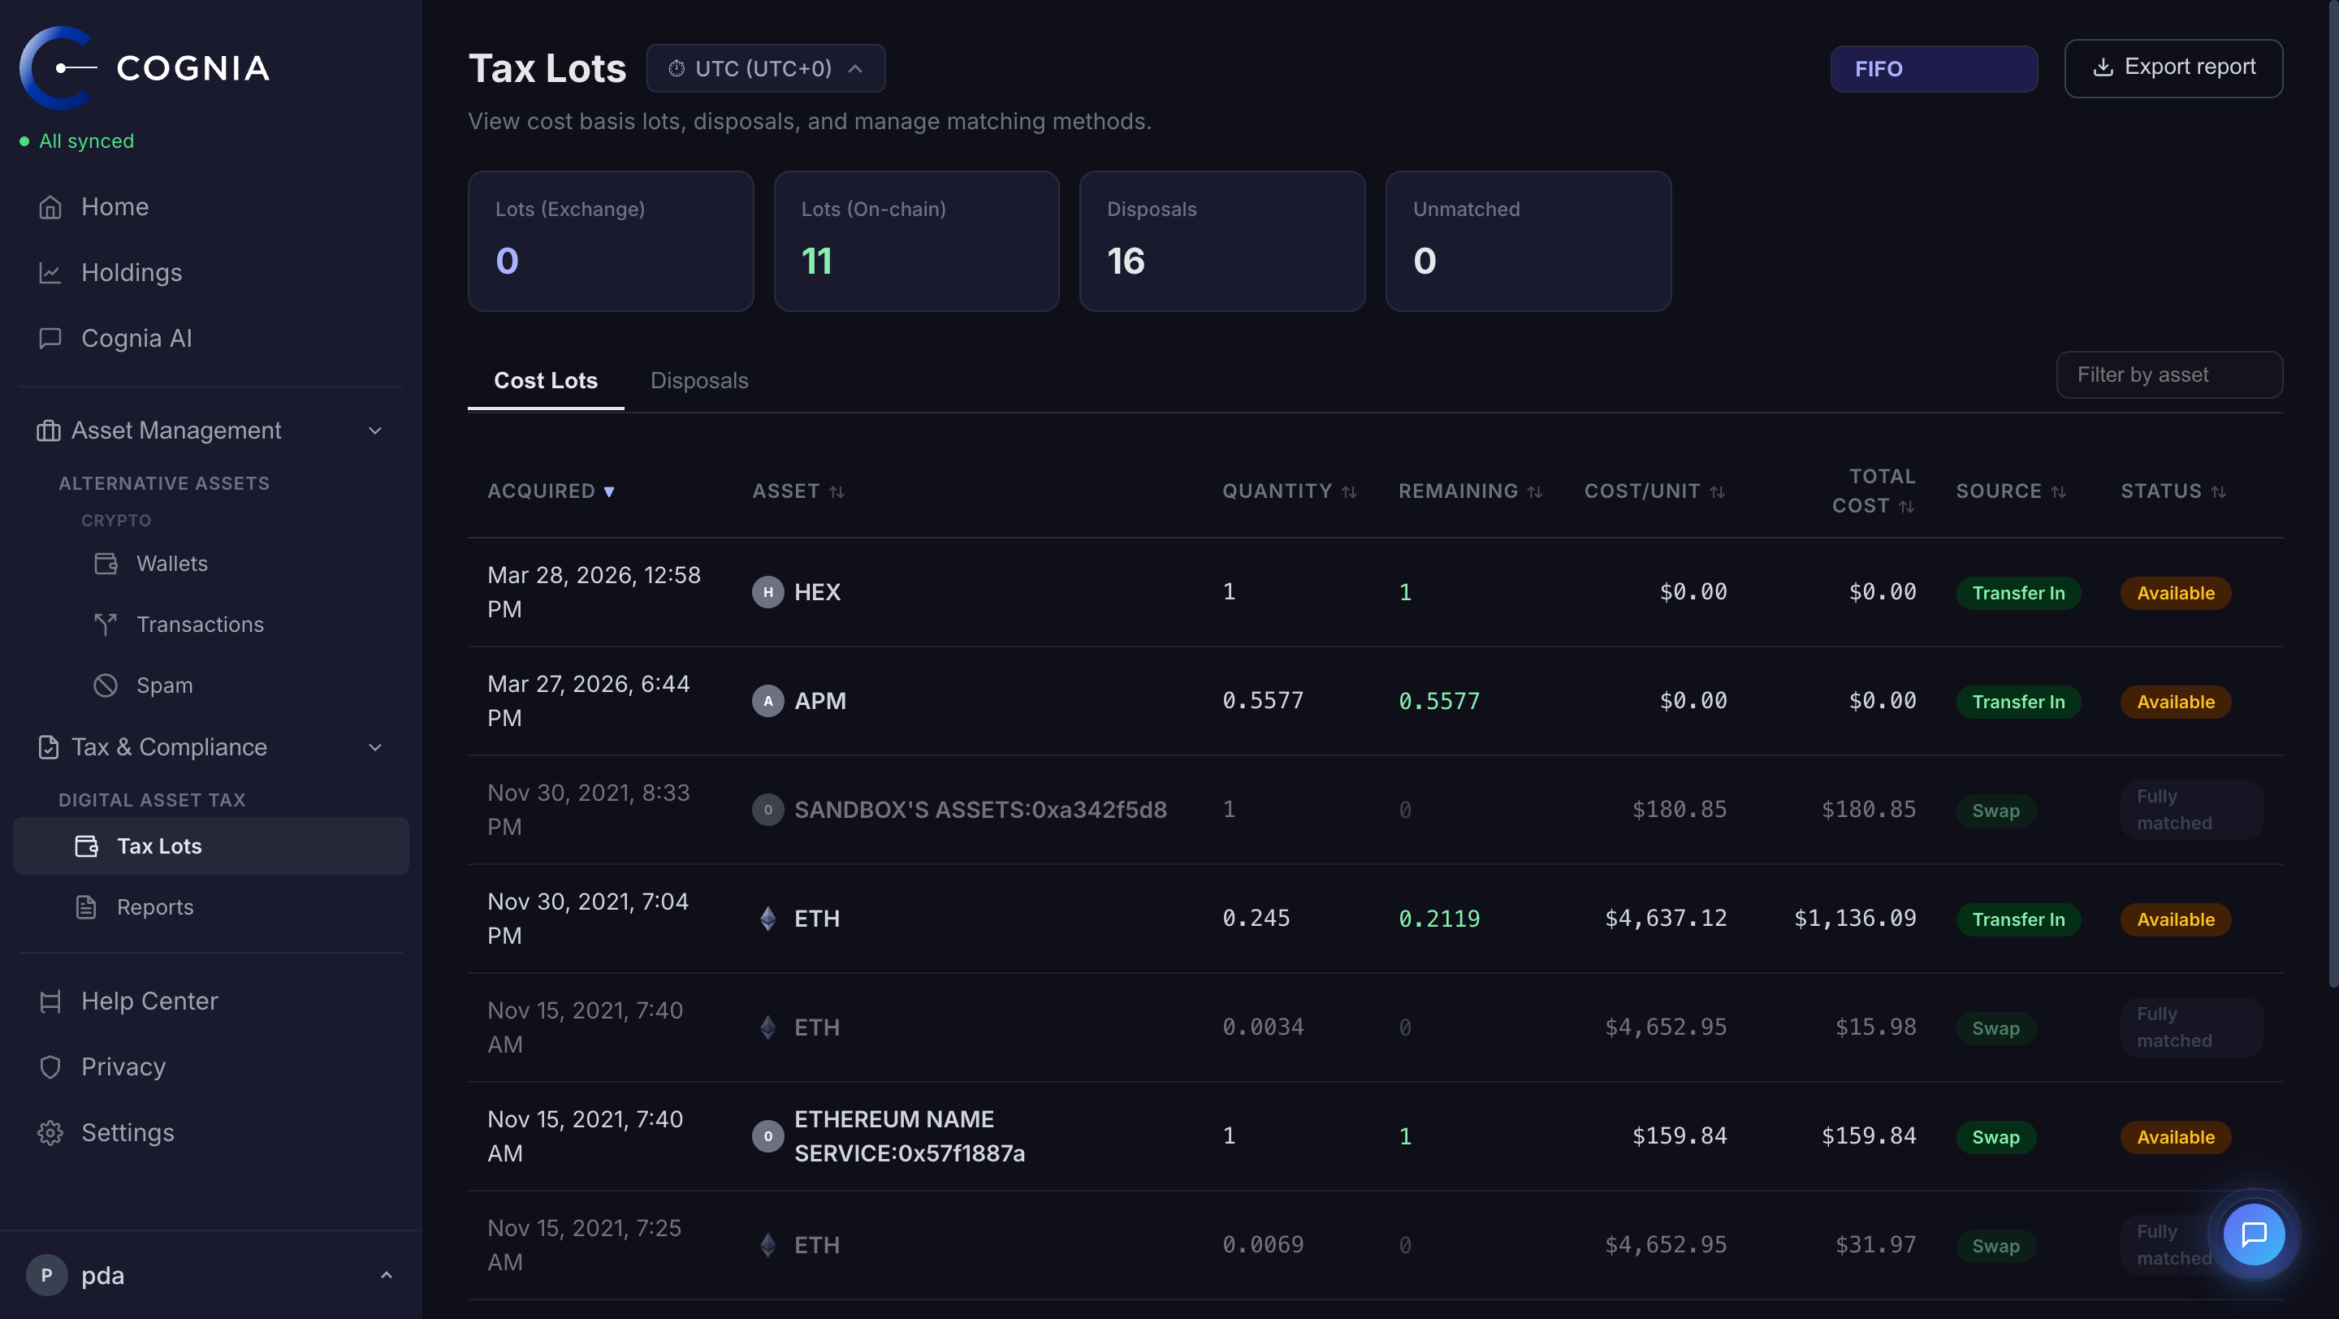This screenshot has width=2339, height=1319.
Task: Select the Cost Lots tab
Action: coord(545,380)
